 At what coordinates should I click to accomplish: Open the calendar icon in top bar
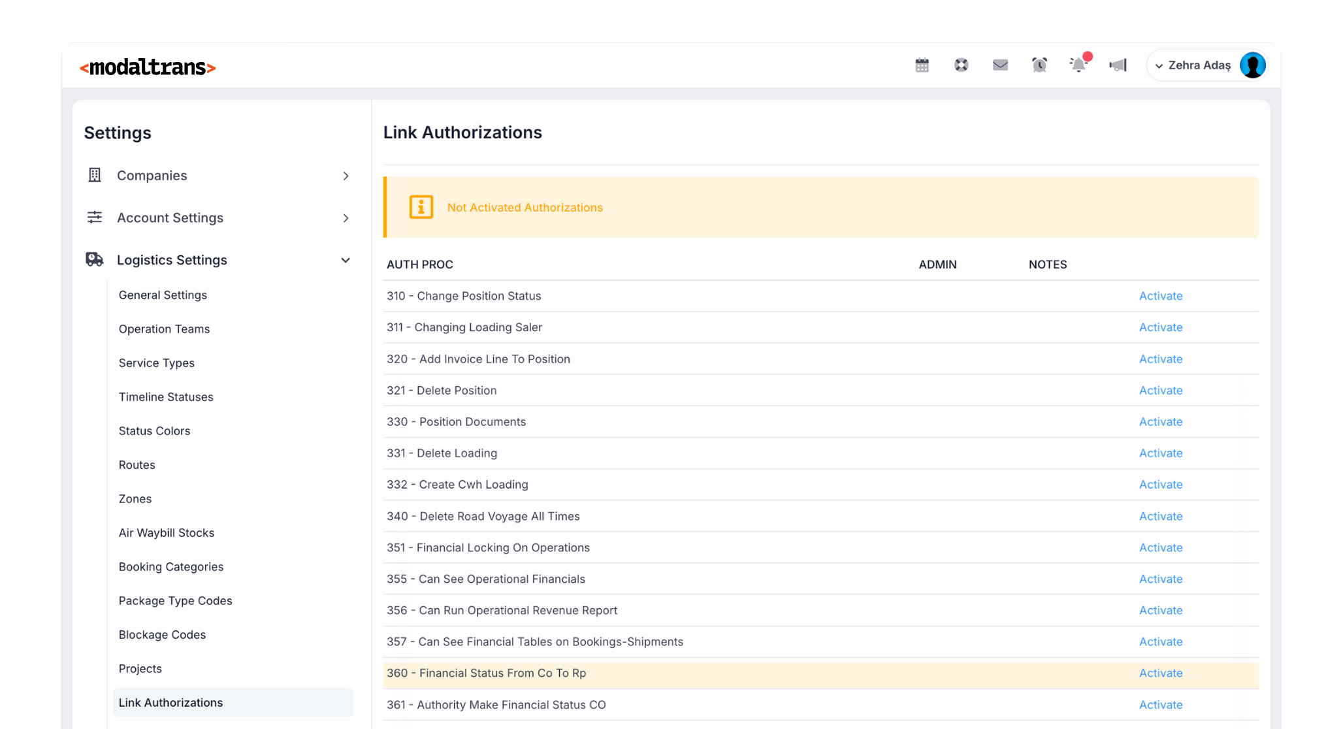pos(922,65)
